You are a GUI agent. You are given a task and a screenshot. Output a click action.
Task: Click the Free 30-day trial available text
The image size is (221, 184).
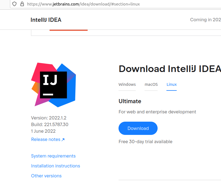pyautogui.click(x=145, y=142)
